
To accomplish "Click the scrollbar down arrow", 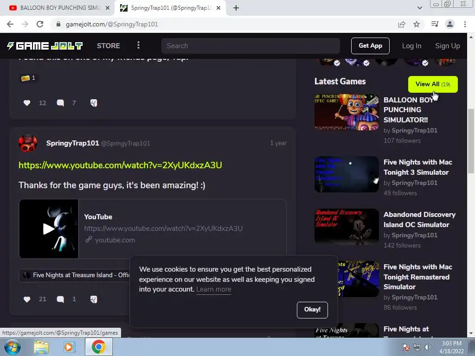I will coord(471,333).
